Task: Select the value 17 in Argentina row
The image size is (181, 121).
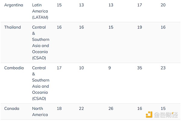Action: [139, 5]
